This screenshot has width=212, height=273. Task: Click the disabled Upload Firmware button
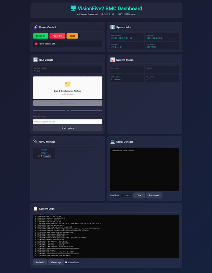coord(68,103)
